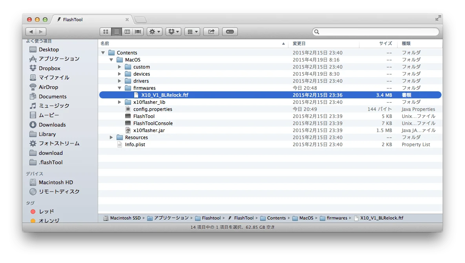Open .flashTool folder in the sidebar
Screen dimensions: 465x263
click(46, 162)
